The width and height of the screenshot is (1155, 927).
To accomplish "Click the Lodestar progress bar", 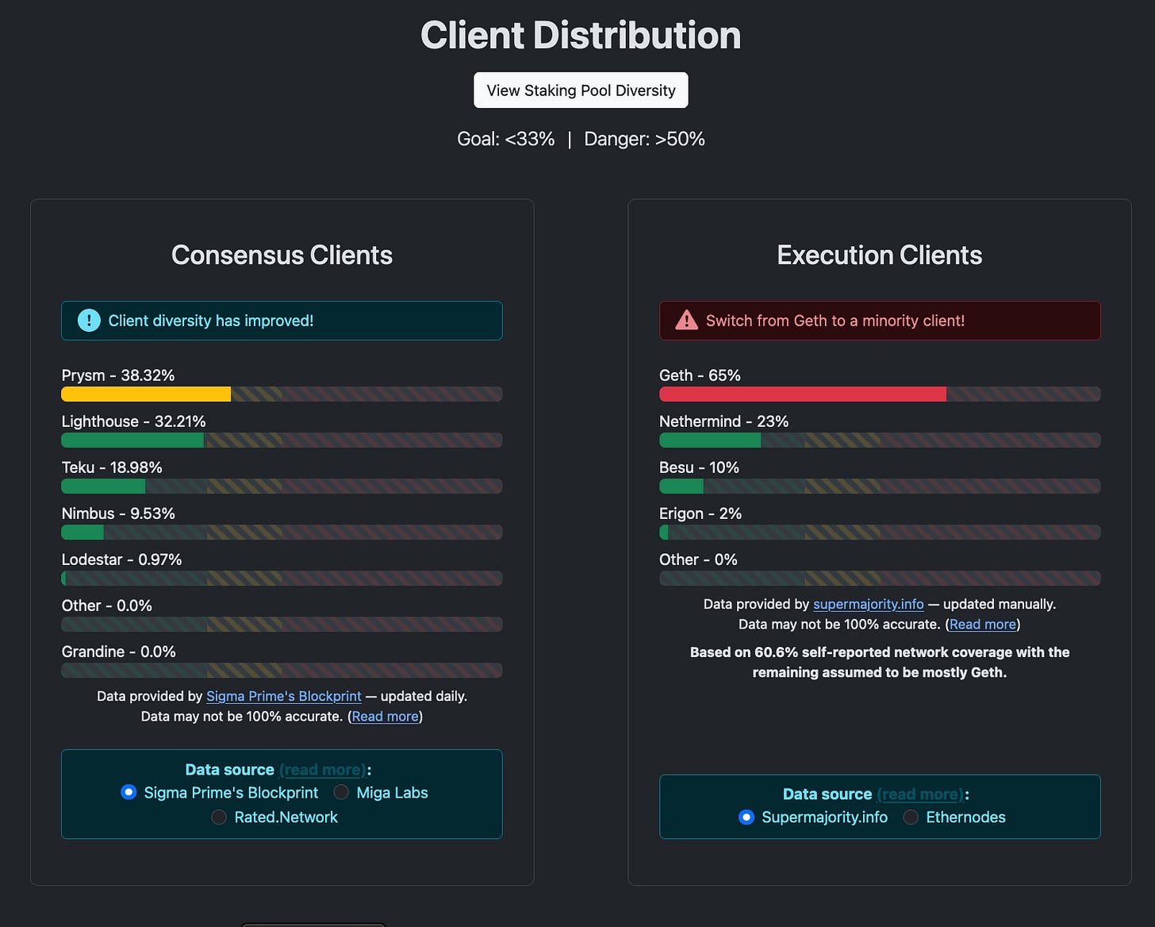I will (x=282, y=578).
